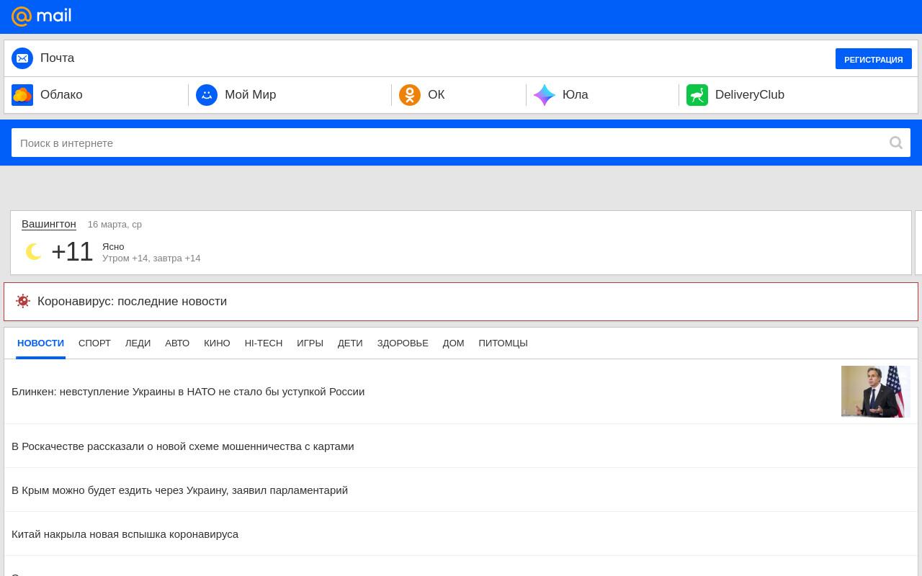Open the Почта envelope icon

tap(22, 58)
